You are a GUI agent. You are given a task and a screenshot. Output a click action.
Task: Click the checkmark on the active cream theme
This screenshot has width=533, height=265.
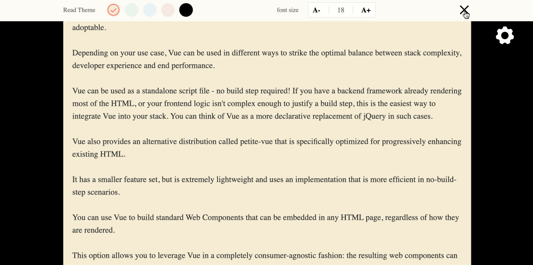(113, 9)
